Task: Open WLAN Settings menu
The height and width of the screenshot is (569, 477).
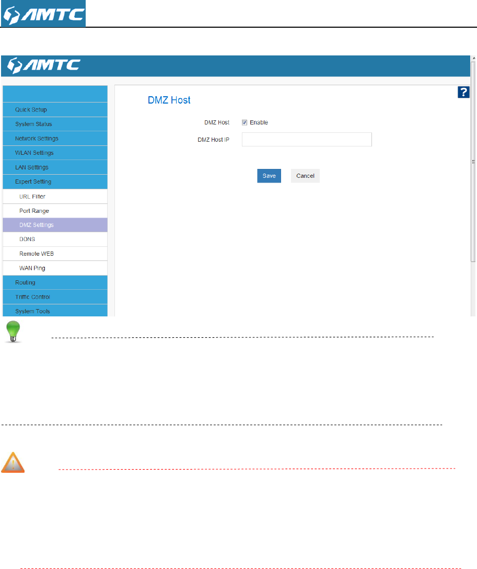Action: click(x=55, y=153)
